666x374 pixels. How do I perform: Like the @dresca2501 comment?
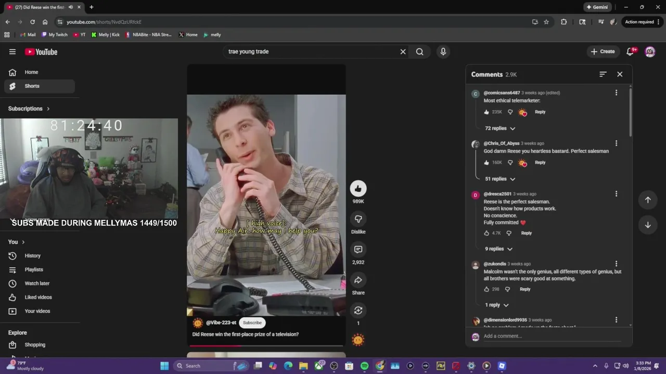(486, 233)
